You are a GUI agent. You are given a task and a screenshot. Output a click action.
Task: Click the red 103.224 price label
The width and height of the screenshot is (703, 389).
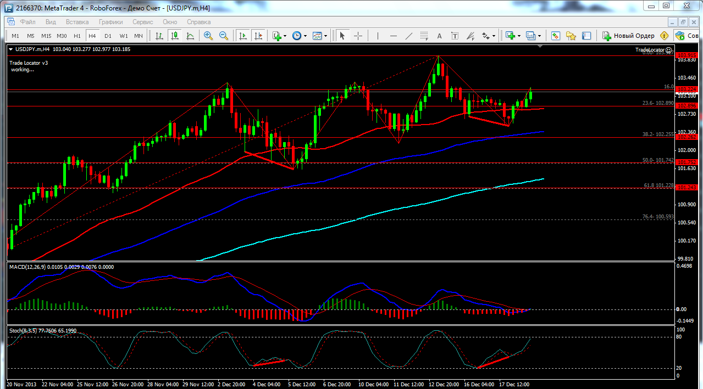[688, 89]
